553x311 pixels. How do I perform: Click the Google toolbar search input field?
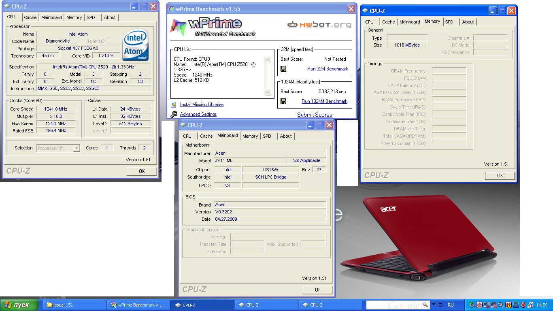(394, 305)
